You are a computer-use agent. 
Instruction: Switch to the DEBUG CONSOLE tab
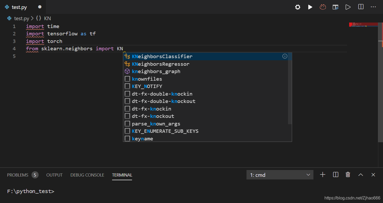[87, 175]
